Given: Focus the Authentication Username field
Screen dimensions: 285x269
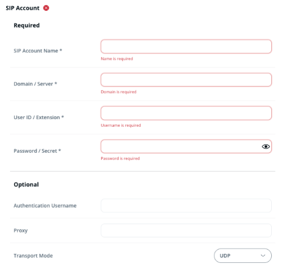Looking at the screenshot, I should tap(186, 205).
